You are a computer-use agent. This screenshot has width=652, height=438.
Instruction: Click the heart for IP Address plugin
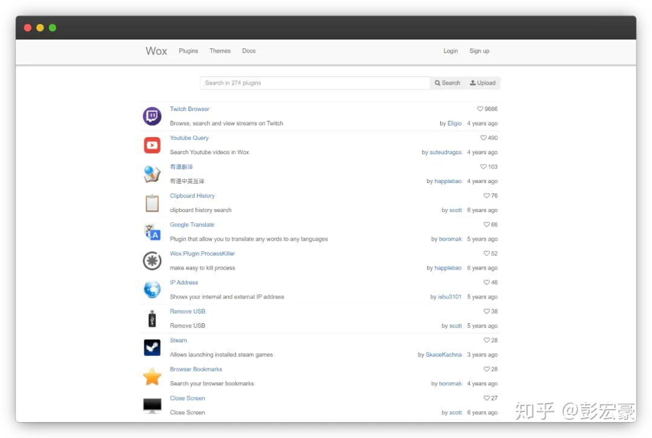(x=487, y=282)
